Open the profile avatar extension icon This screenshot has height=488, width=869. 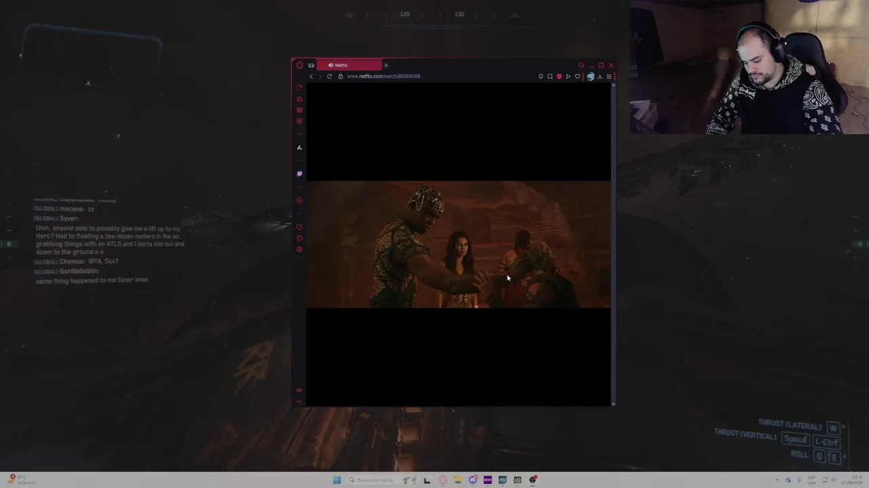(x=590, y=77)
